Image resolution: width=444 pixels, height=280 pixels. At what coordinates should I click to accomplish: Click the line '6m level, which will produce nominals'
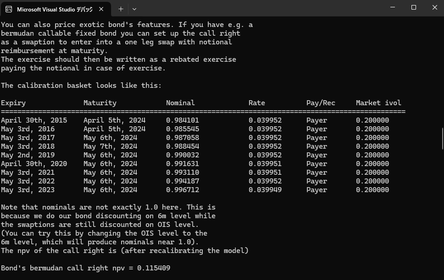(100, 242)
